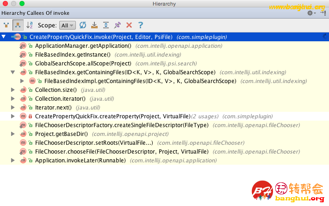
Task: Click method icon of ApplicationManager.getApplication()
Action: coord(23,45)
